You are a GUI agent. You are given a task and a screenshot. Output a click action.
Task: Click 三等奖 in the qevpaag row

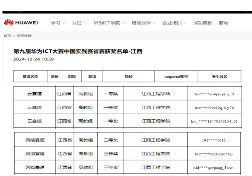(111, 167)
